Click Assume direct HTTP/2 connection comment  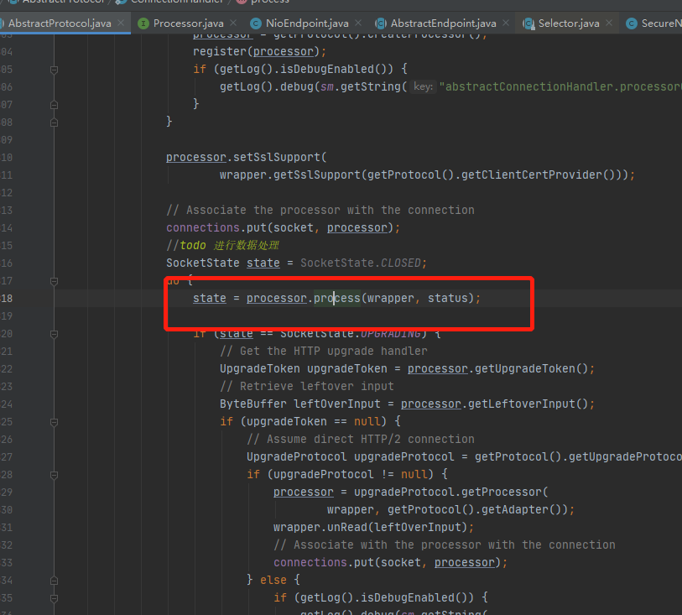tap(361, 439)
